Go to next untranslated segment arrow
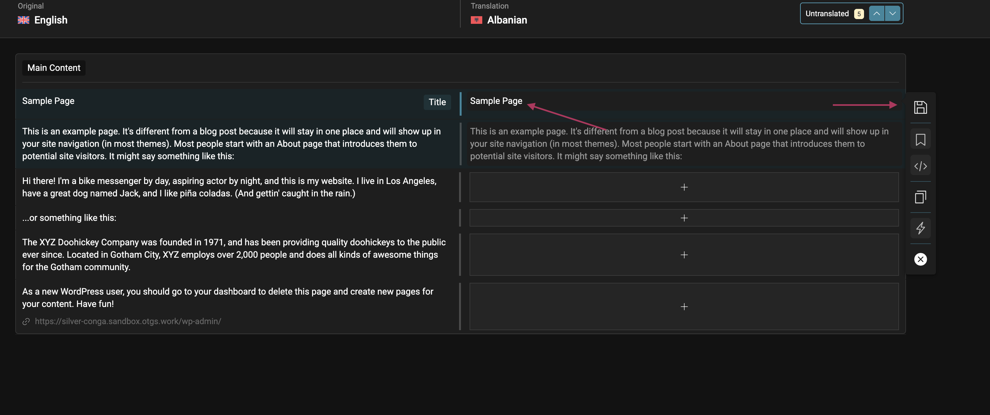 click(x=892, y=13)
